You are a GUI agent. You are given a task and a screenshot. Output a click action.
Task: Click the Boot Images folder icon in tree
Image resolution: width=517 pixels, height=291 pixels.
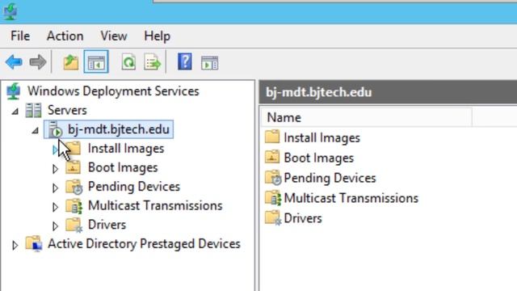74,167
